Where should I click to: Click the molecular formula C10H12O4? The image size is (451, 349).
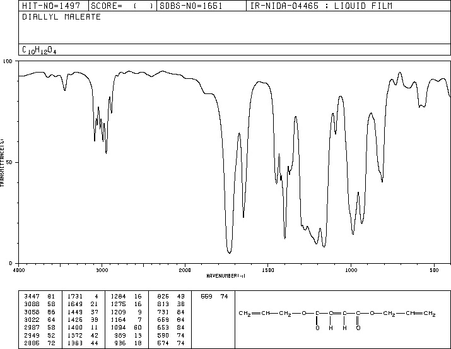point(39,50)
